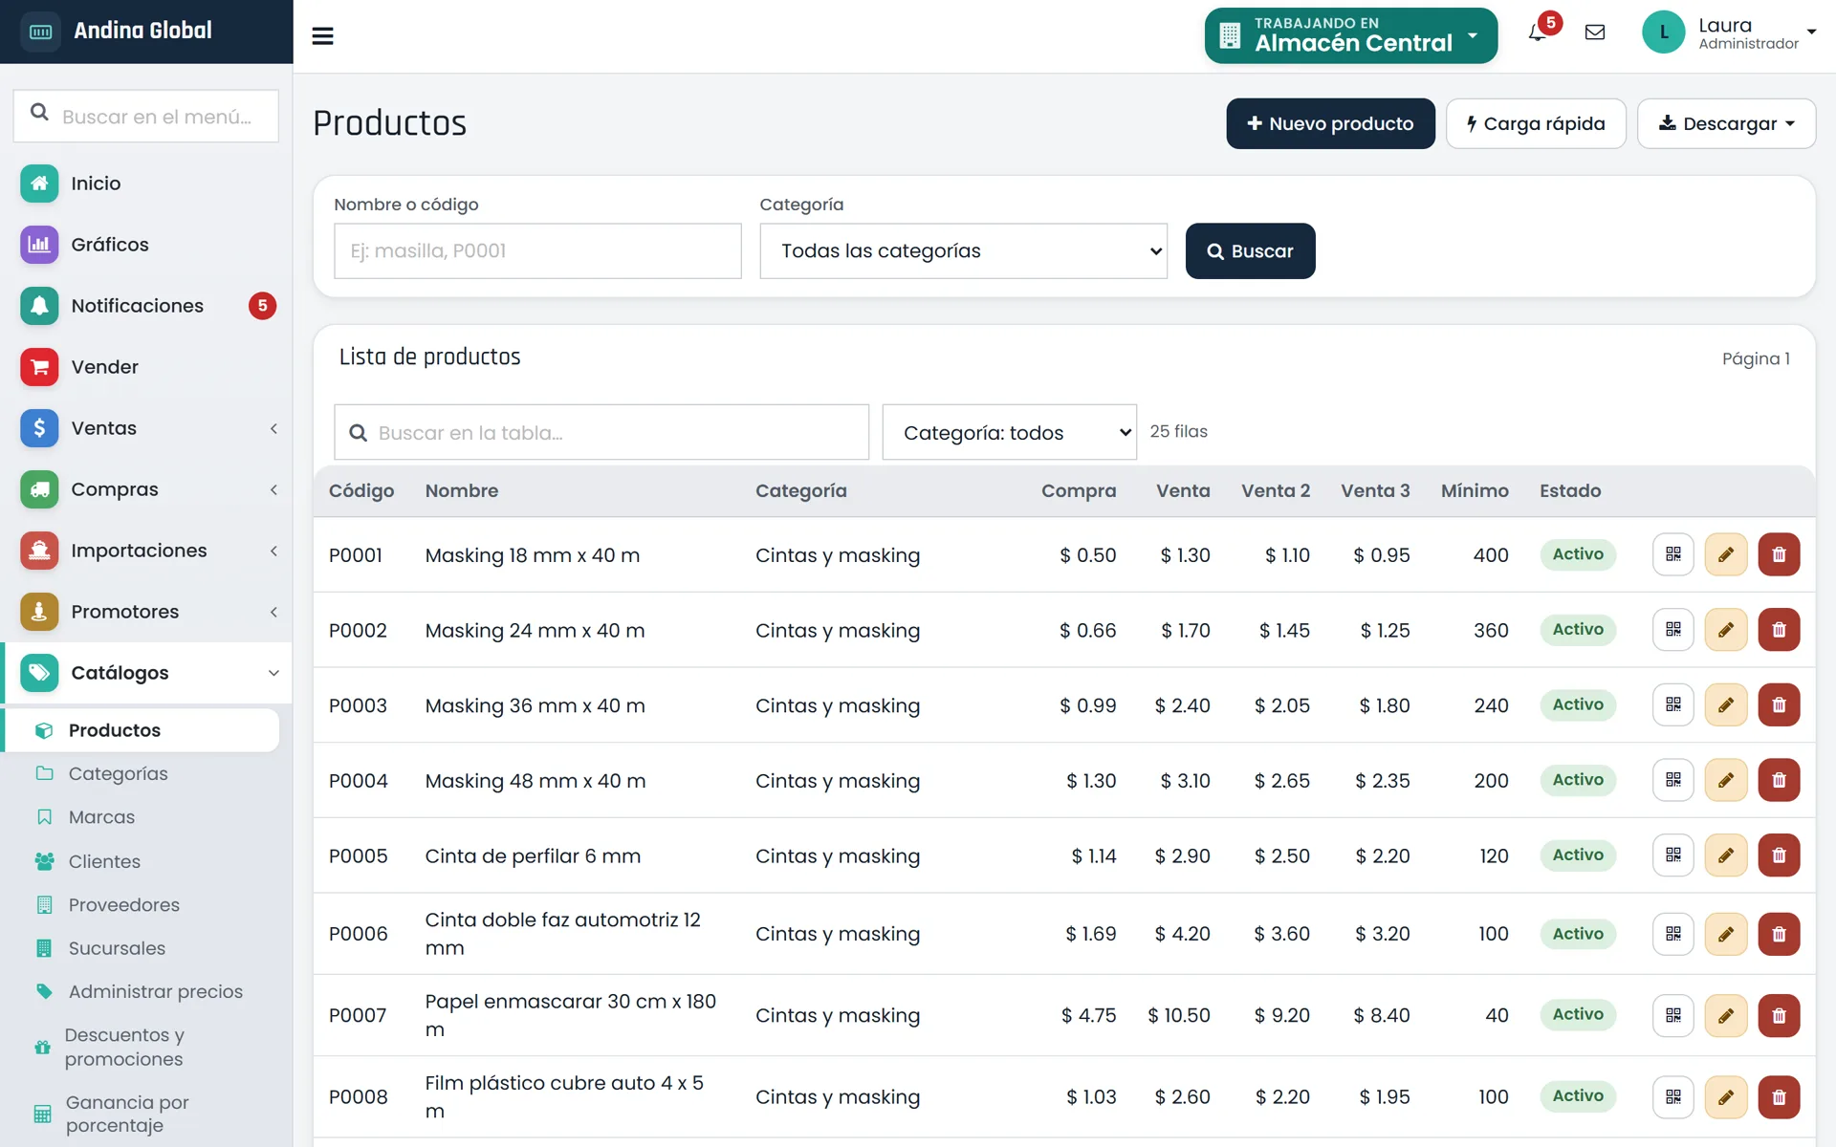Edit product P0005 with the pencil icon

1726,855
